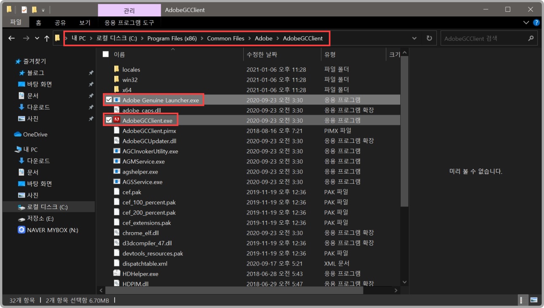Click the locales folder icon
Viewport: 544px width, 308px height.
pos(117,70)
